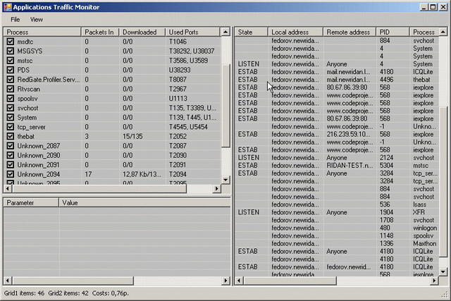The image size is (451, 301).
Task: Click the application icon in title bar
Action: pyautogui.click(x=8, y=7)
